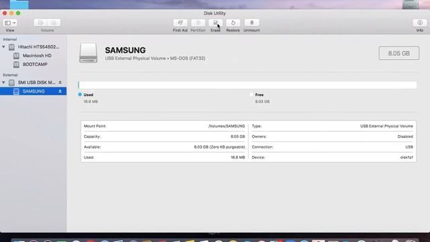Run First Aid on the volume
The height and width of the screenshot is (242, 430).
180,23
